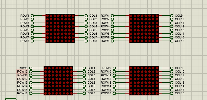The height and width of the screenshot is (100, 207).
Task: Click the ROW16 terminal wired opposite COL8
Action: tap(31, 94)
